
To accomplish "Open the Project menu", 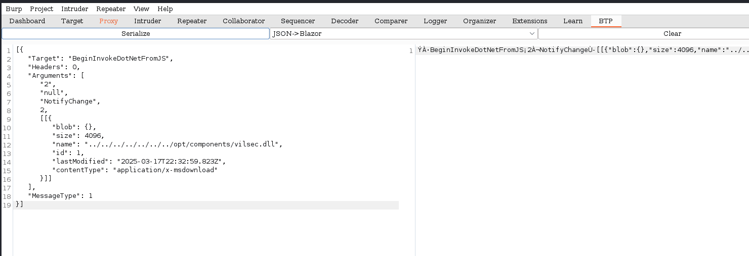I will pyautogui.click(x=41, y=9).
